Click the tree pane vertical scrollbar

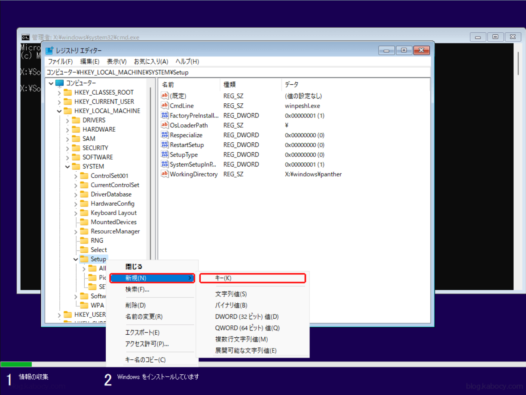[x=150, y=172]
